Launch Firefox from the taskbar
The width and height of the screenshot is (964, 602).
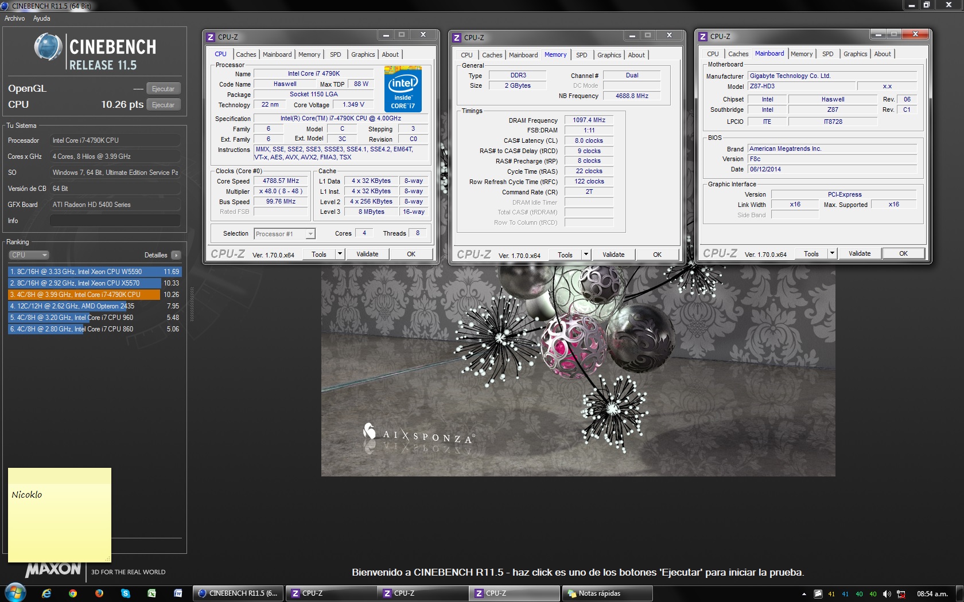[x=99, y=593]
